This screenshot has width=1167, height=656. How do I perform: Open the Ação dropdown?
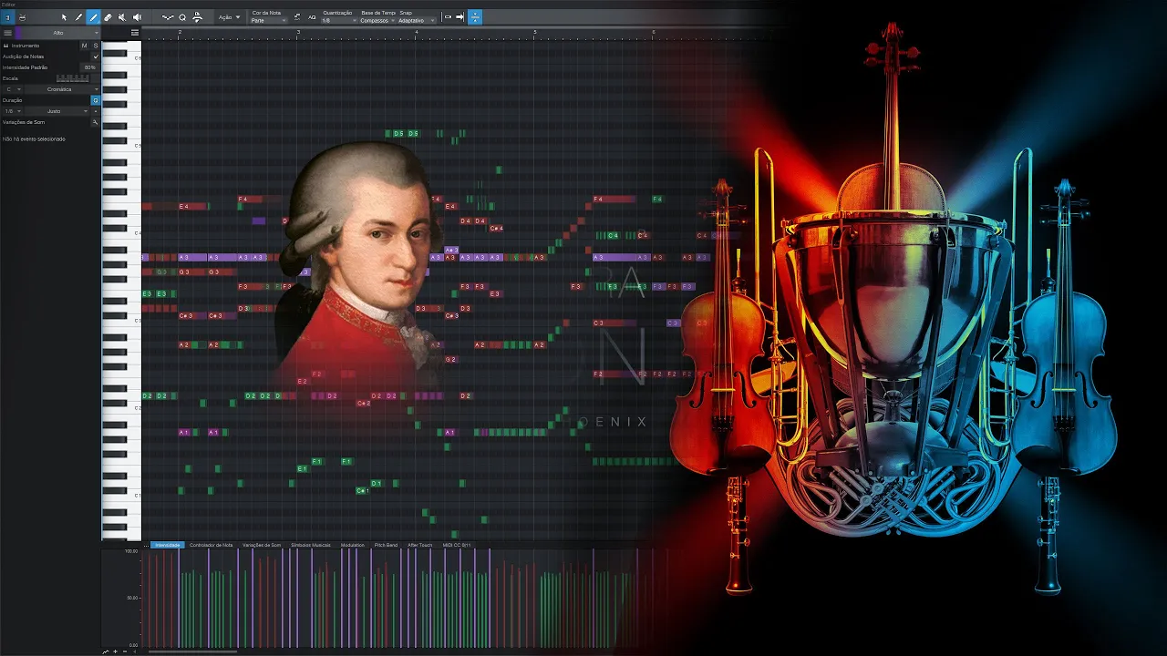(x=229, y=17)
